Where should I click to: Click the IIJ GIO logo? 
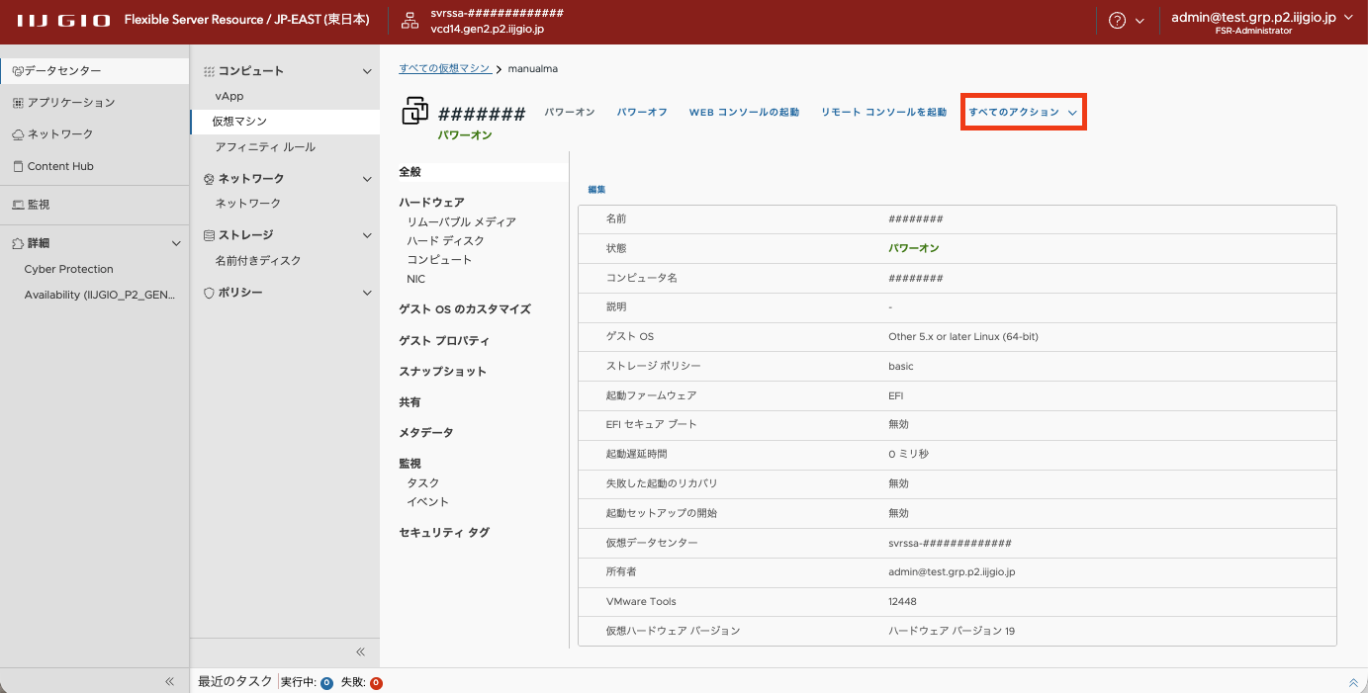pos(63,21)
